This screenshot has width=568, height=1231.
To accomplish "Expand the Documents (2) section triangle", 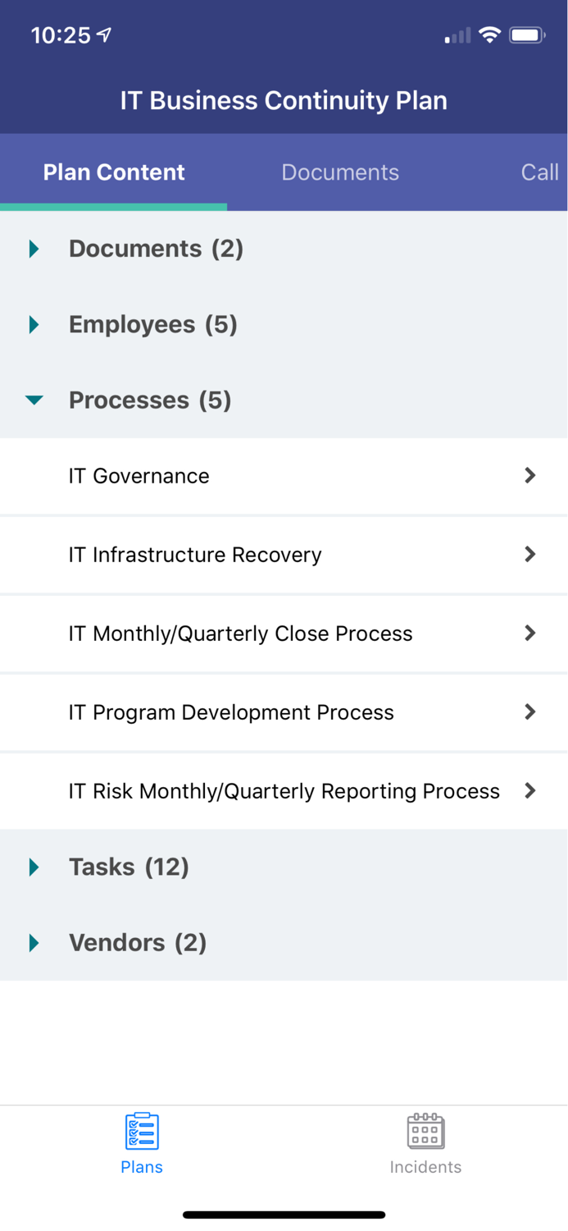I will 34,249.
